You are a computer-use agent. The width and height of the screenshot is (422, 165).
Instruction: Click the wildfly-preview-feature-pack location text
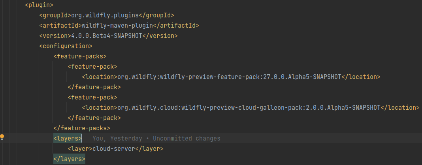228,77
